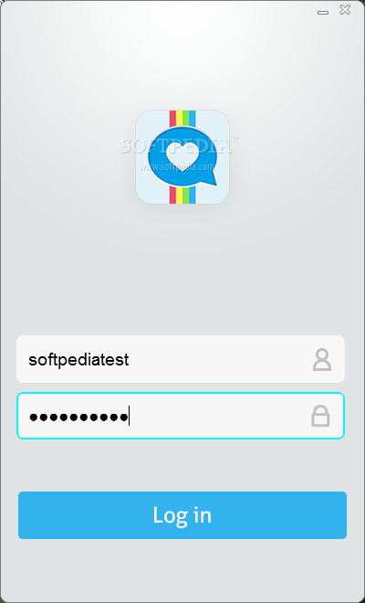Click the rainbow stripes above the bubble
The image size is (365, 603).
pyautogui.click(x=182, y=119)
